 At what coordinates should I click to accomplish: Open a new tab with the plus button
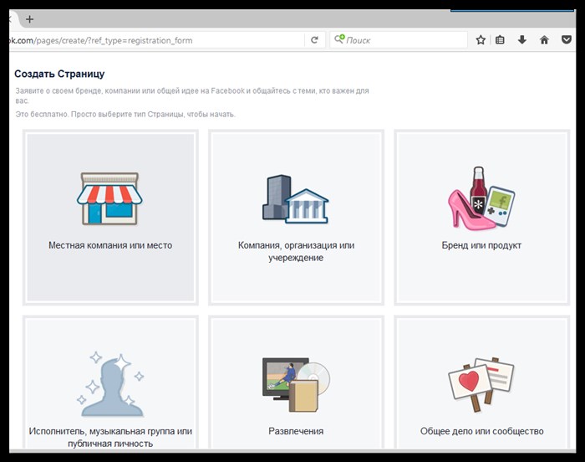point(29,19)
